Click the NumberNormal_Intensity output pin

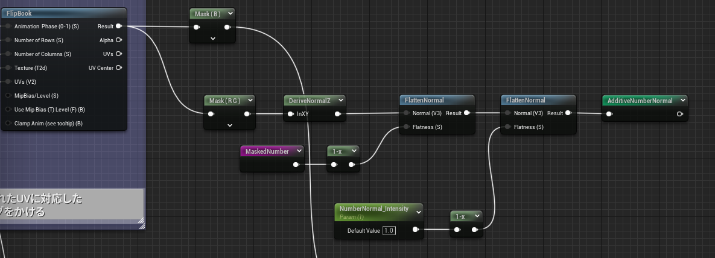pos(415,230)
